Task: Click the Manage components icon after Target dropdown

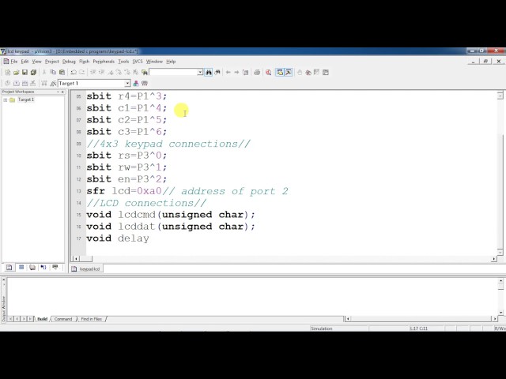Action: 136,83
